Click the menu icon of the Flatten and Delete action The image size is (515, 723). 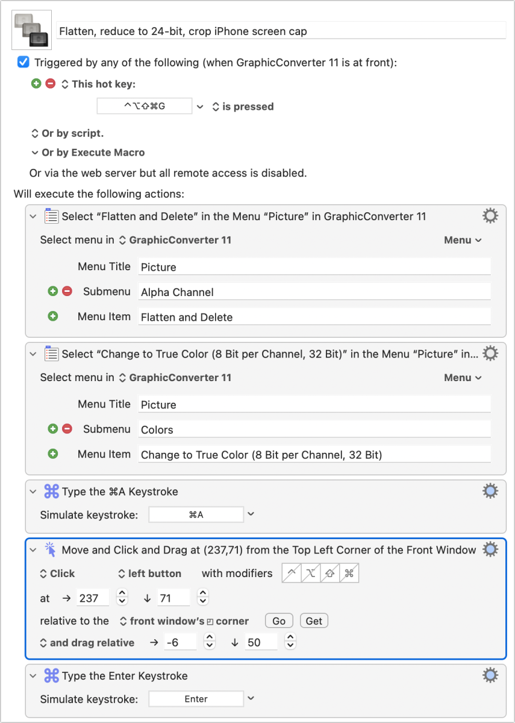tap(51, 216)
